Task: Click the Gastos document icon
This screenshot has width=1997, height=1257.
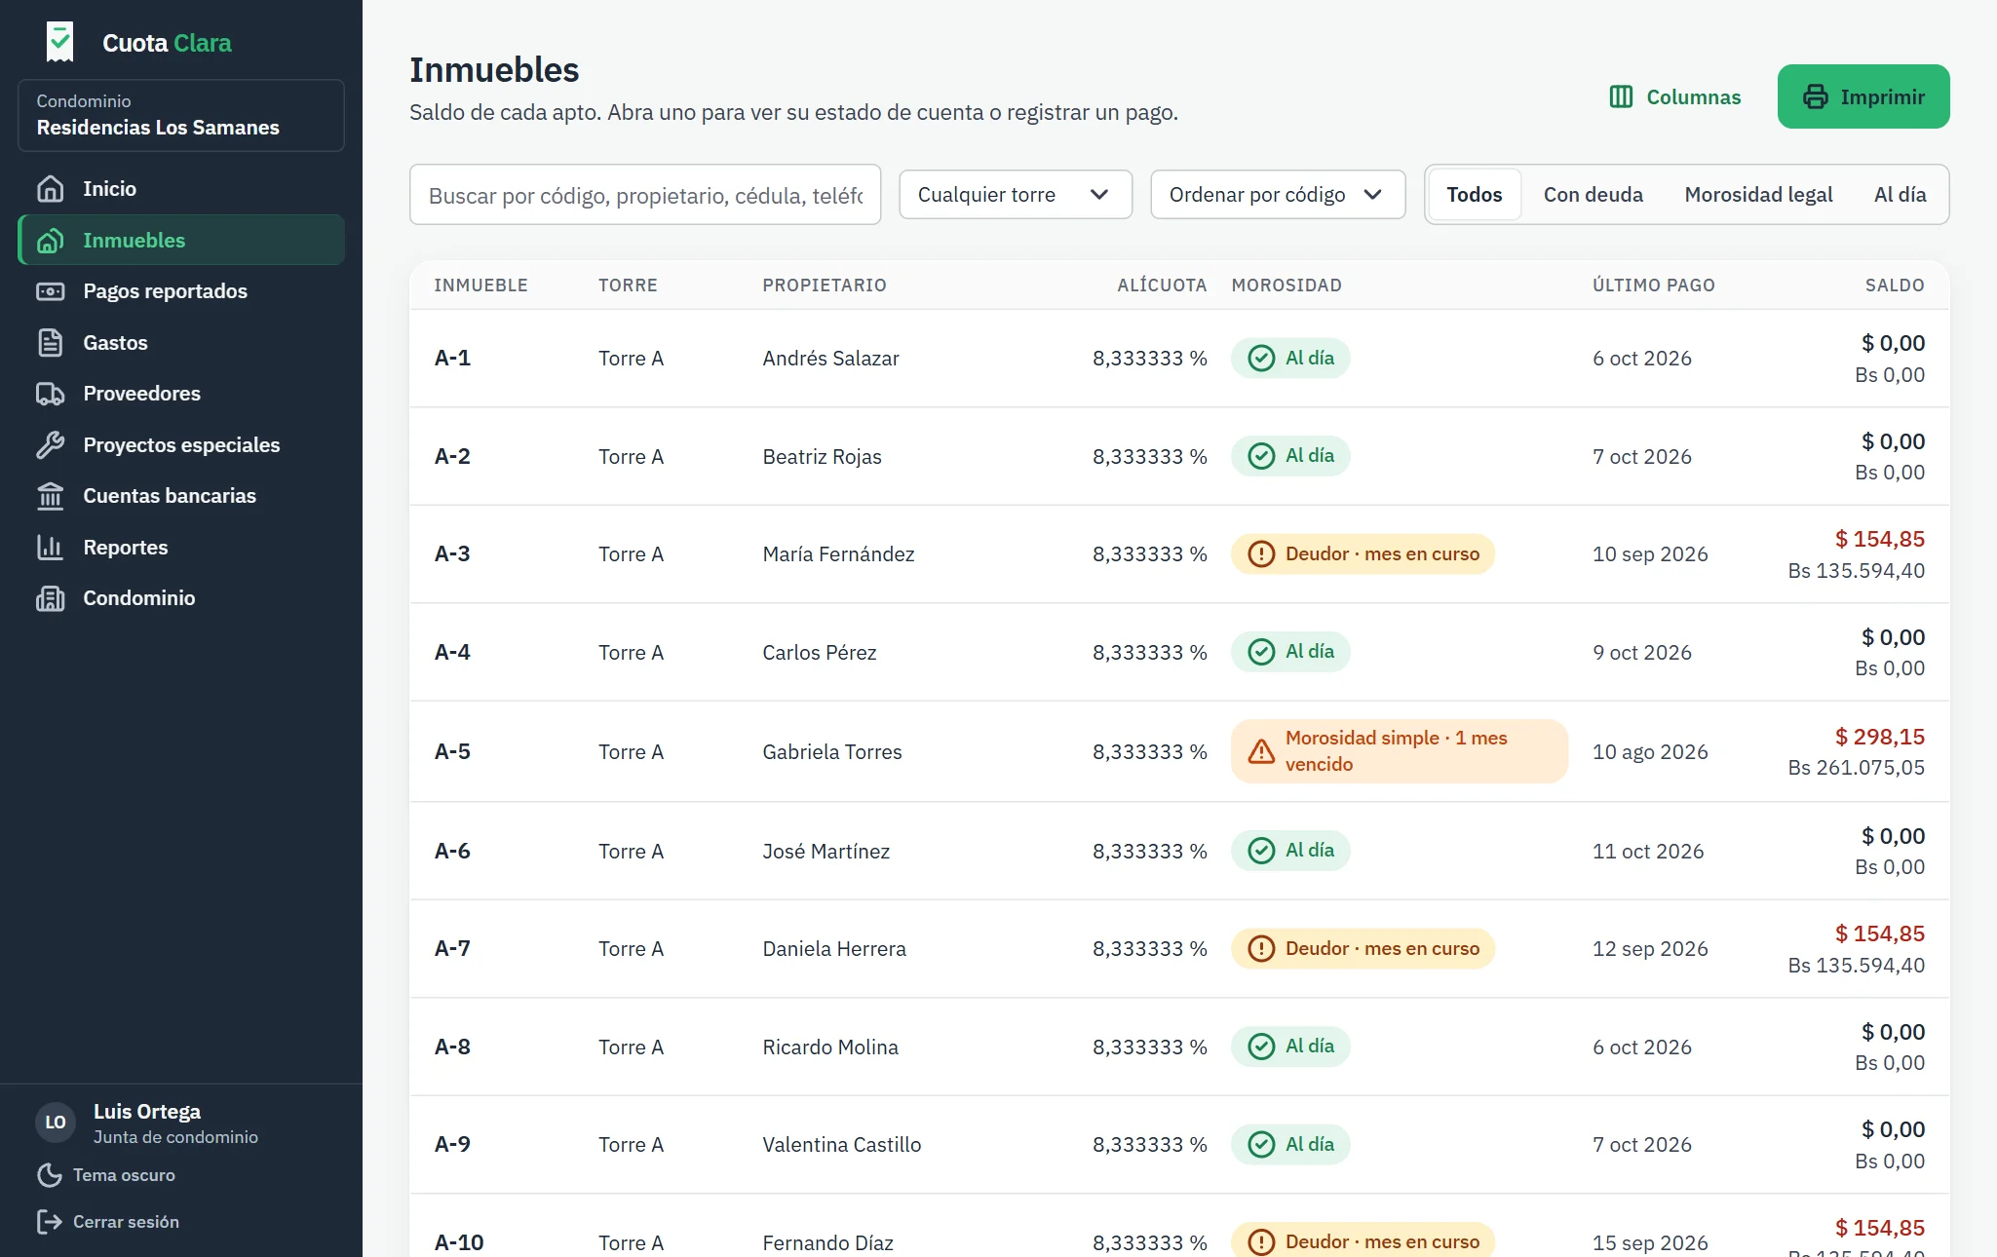Action: [50, 342]
